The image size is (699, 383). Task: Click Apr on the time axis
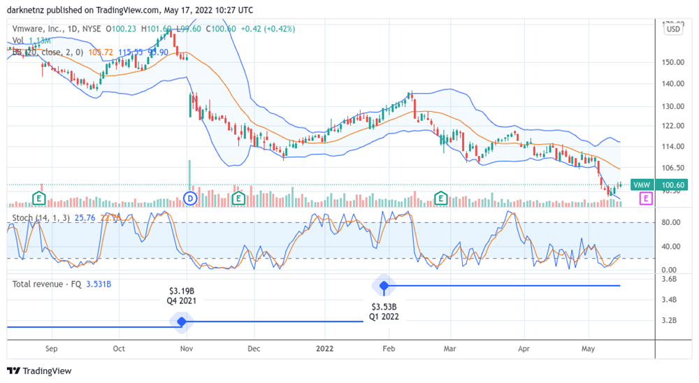pyautogui.click(x=524, y=349)
